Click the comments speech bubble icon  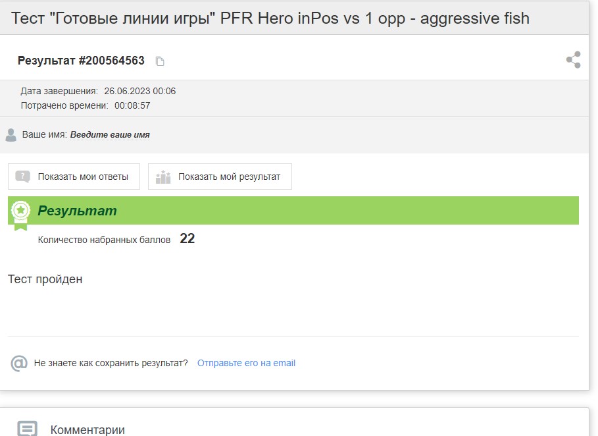(28, 429)
